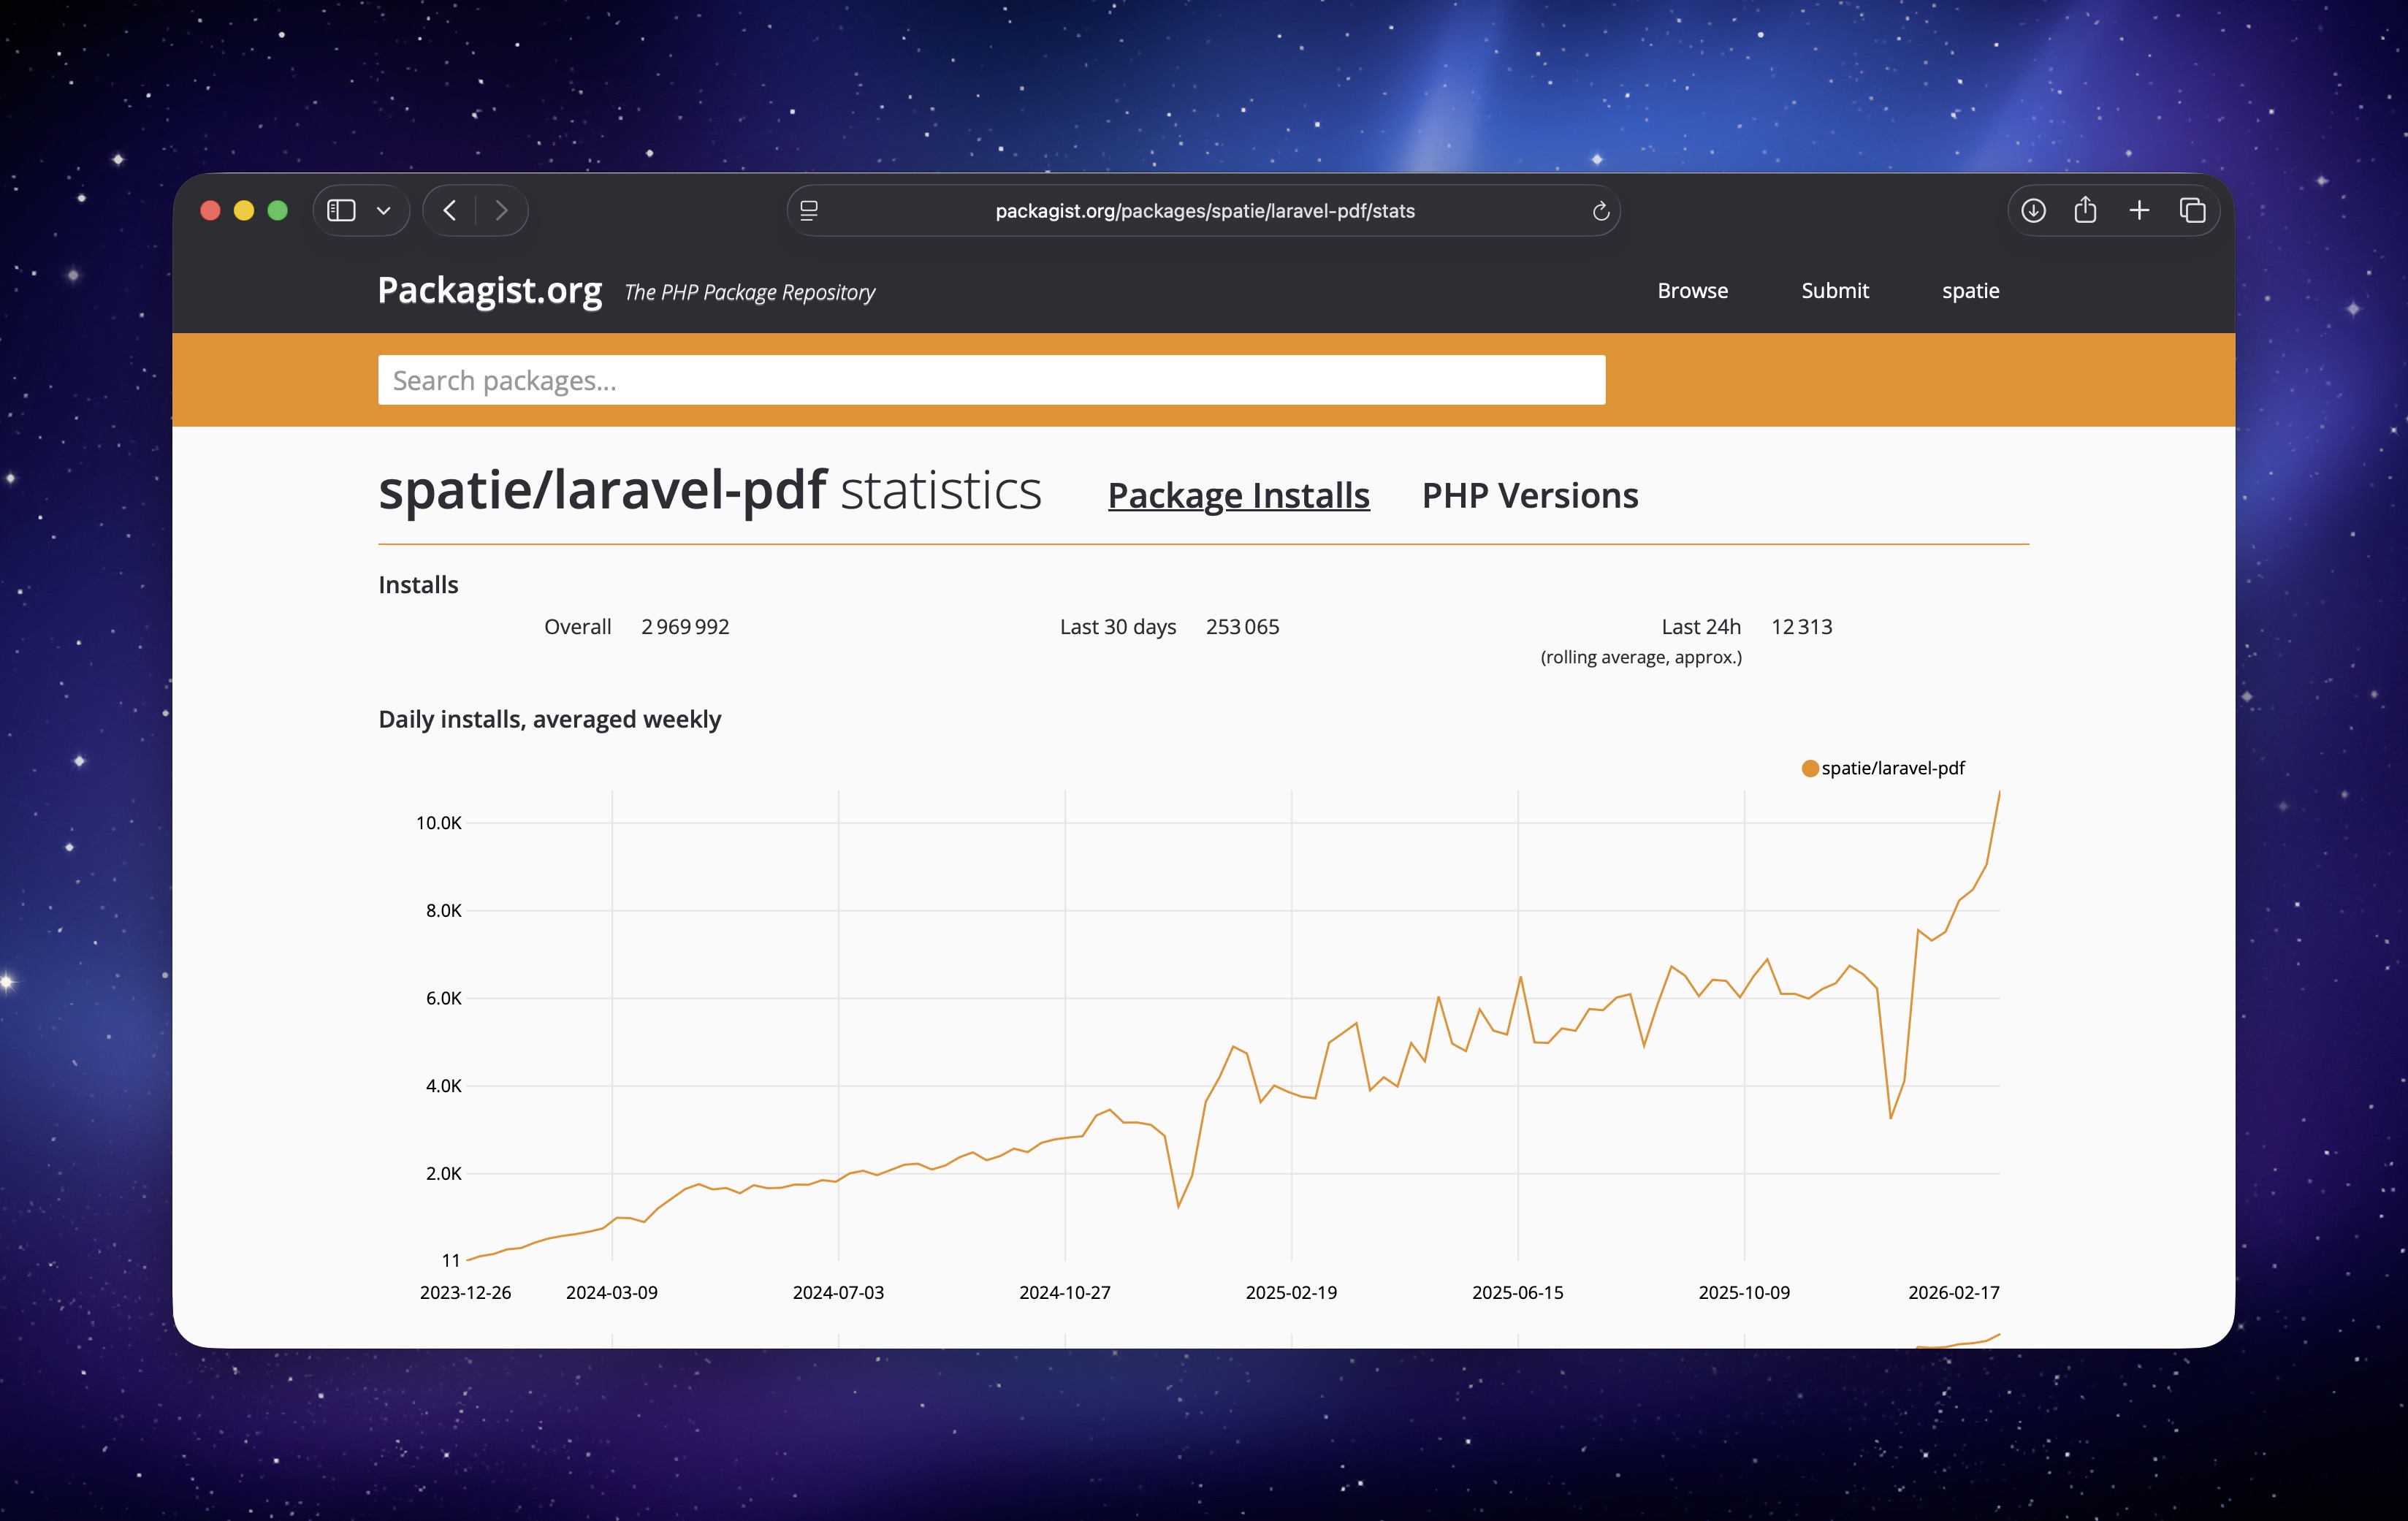The width and height of the screenshot is (2408, 1521).
Task: Click the reader/page menu icon in address bar
Action: (809, 210)
